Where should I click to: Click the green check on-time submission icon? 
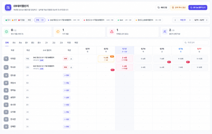click(6, 31)
